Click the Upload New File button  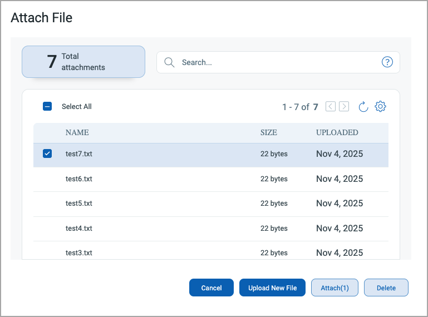(272, 288)
